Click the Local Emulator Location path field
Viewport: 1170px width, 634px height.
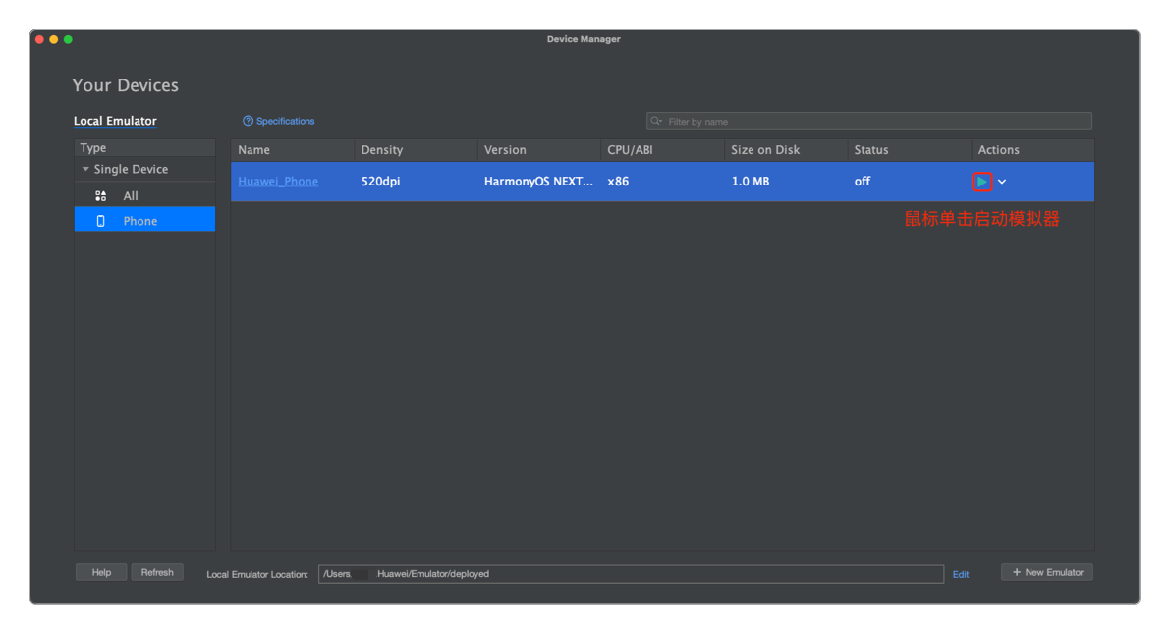pyautogui.click(x=631, y=573)
